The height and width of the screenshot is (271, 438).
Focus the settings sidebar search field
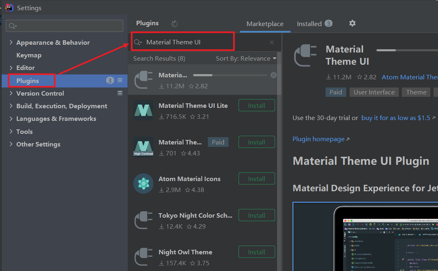click(x=64, y=26)
